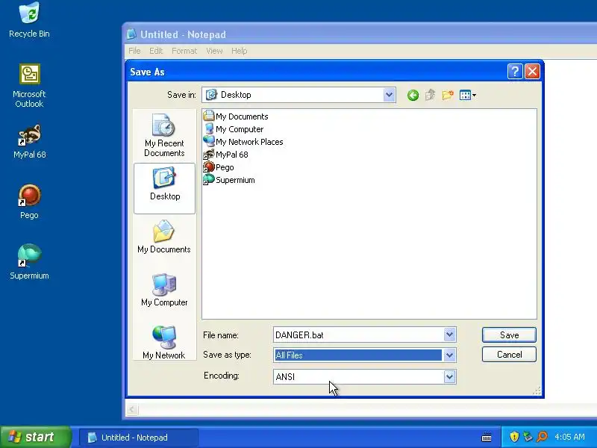
Task: Click the Up One Level toolbar icon
Action: 431,95
